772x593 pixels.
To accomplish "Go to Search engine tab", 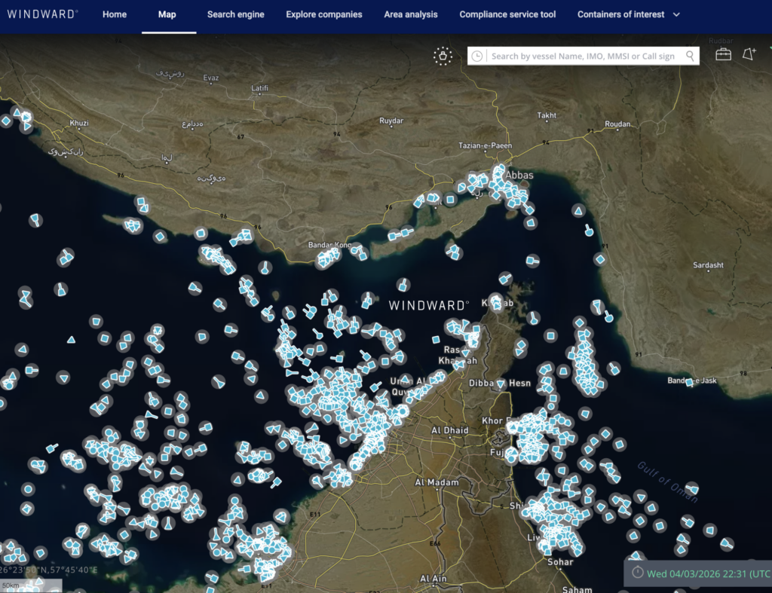I will click(x=235, y=15).
